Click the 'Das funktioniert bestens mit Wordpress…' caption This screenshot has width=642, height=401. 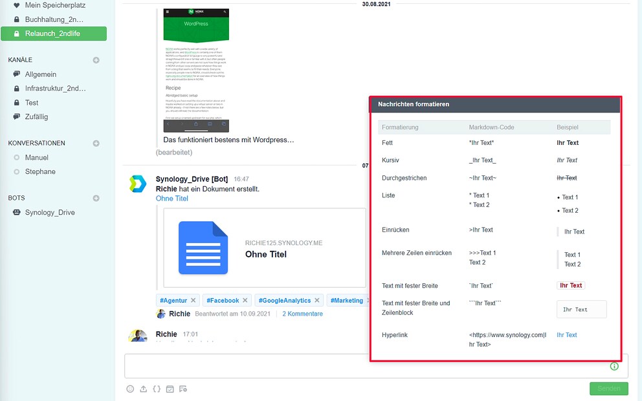[228, 140]
